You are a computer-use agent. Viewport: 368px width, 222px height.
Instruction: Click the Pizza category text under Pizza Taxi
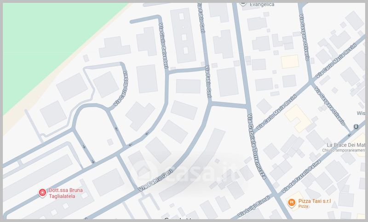[x=303, y=206]
